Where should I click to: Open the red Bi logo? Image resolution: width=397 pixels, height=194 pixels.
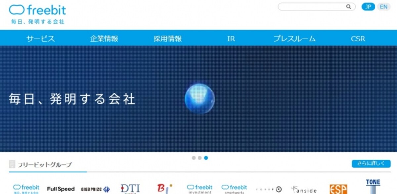pos(165,189)
